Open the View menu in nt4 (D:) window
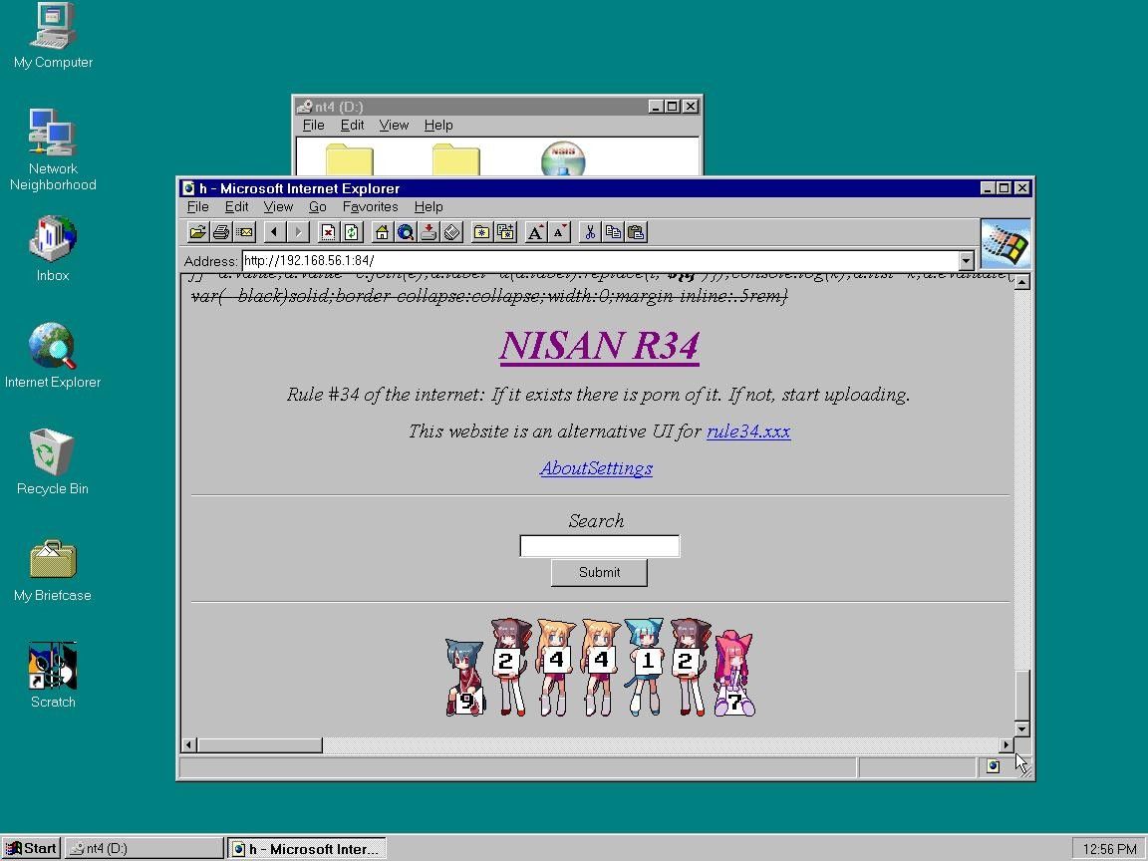The height and width of the screenshot is (861, 1148). tap(394, 126)
